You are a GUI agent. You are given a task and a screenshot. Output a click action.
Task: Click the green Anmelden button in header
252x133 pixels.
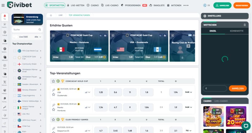(222, 5)
